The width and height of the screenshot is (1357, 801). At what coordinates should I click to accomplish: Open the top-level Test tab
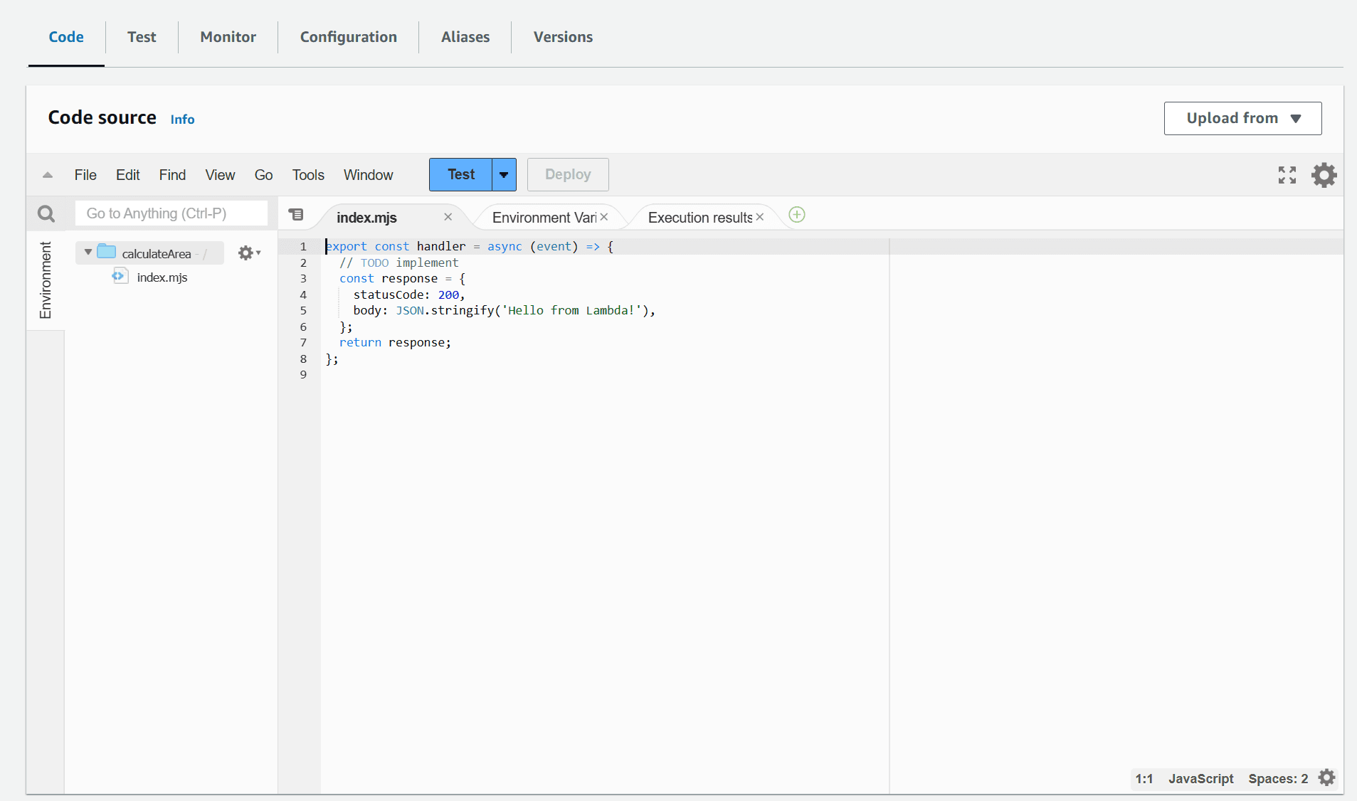point(142,37)
